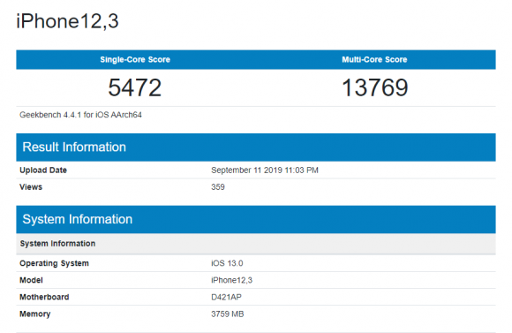This screenshot has height=333, width=512.
Task: Click the blue System Information section header
Action: 256,220
